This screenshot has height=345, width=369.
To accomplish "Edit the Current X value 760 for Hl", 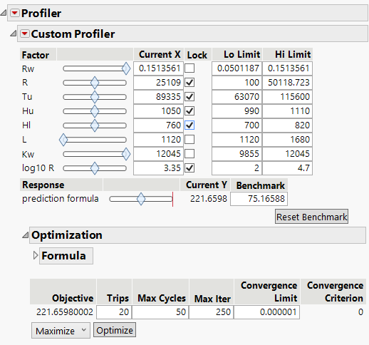I will pos(159,125).
